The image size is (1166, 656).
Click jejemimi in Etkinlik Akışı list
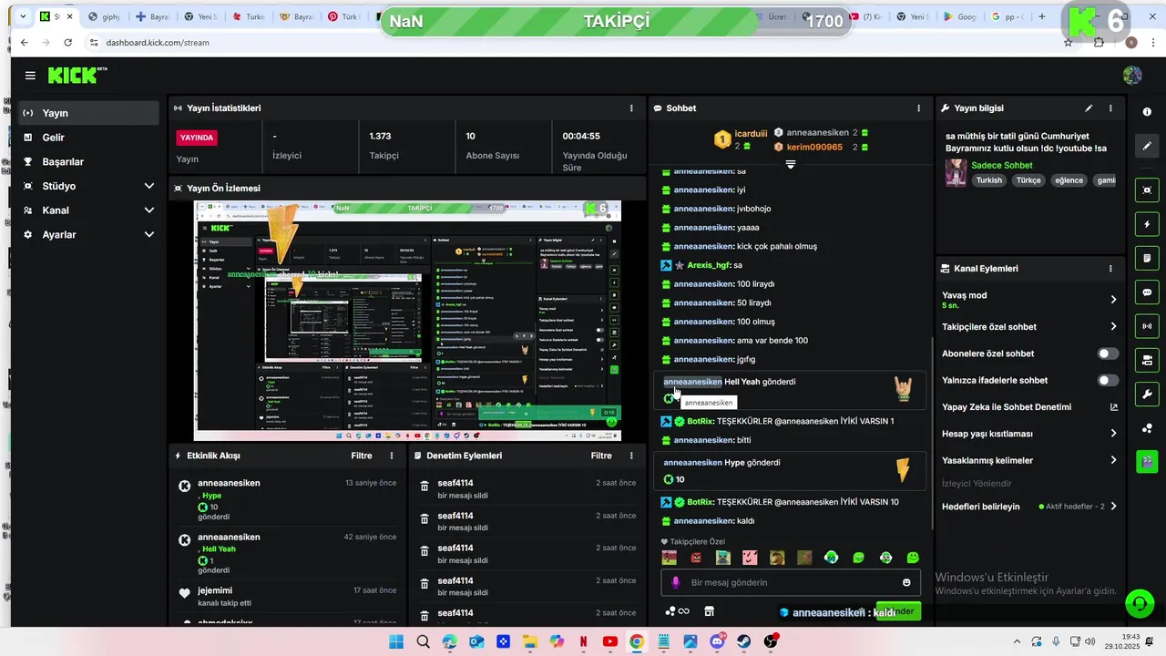[x=215, y=590]
